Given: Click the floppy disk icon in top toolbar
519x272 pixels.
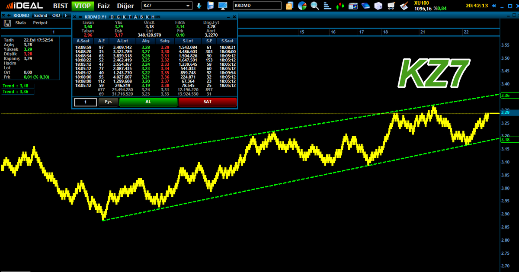Looking at the screenshot, I should coord(211,6).
